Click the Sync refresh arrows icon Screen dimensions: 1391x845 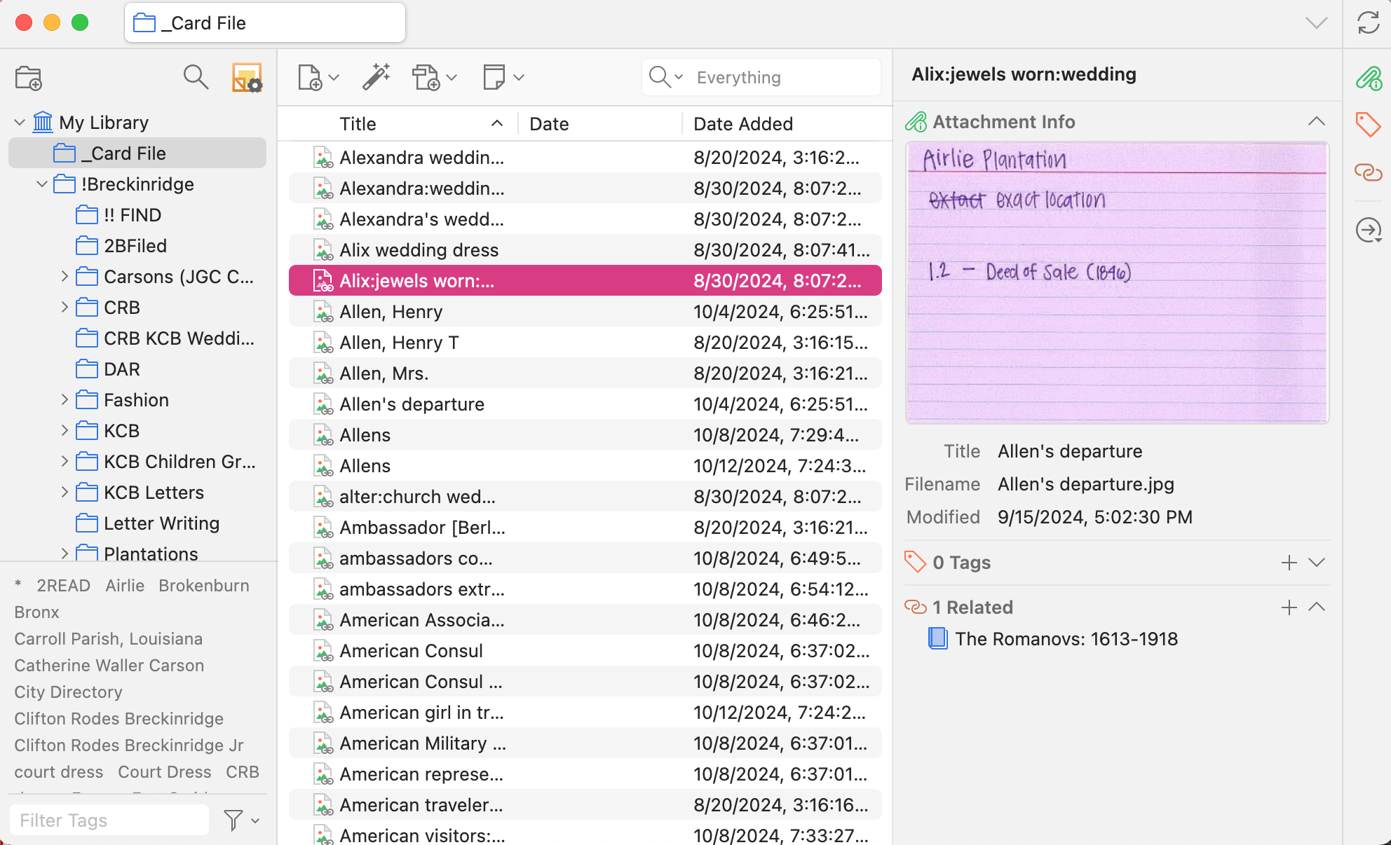click(1368, 23)
